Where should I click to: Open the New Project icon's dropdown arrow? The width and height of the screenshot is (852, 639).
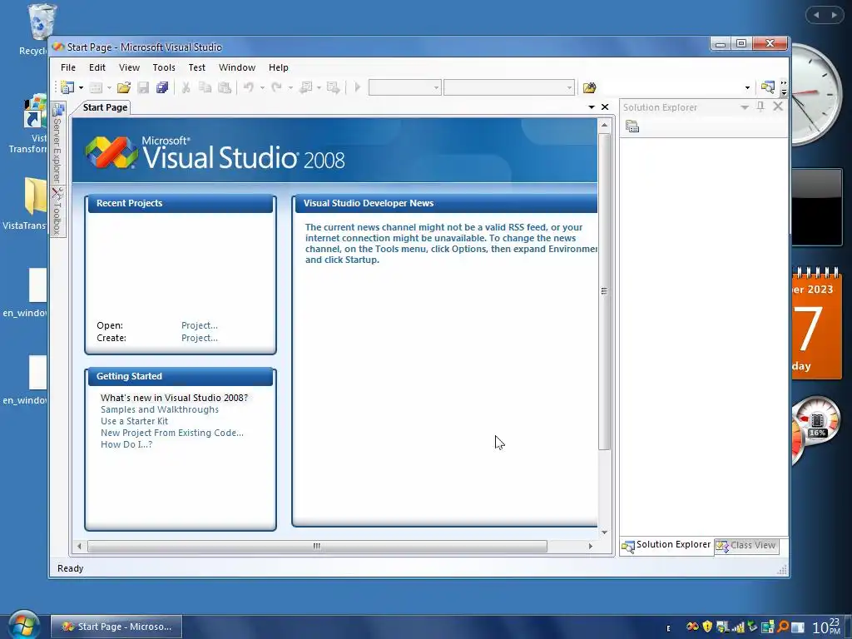[81, 87]
